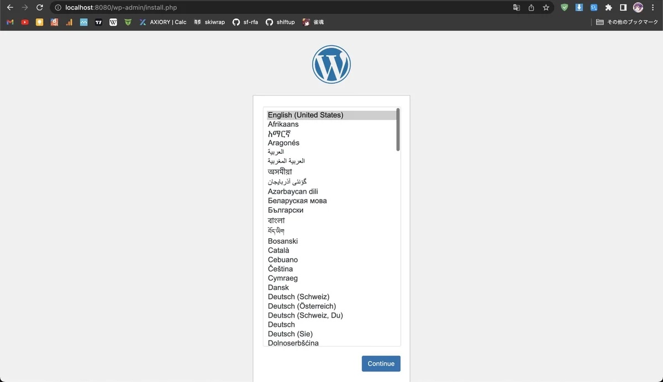Open the Extensions puzzle piece menu
This screenshot has width=663, height=382.
[x=608, y=8]
